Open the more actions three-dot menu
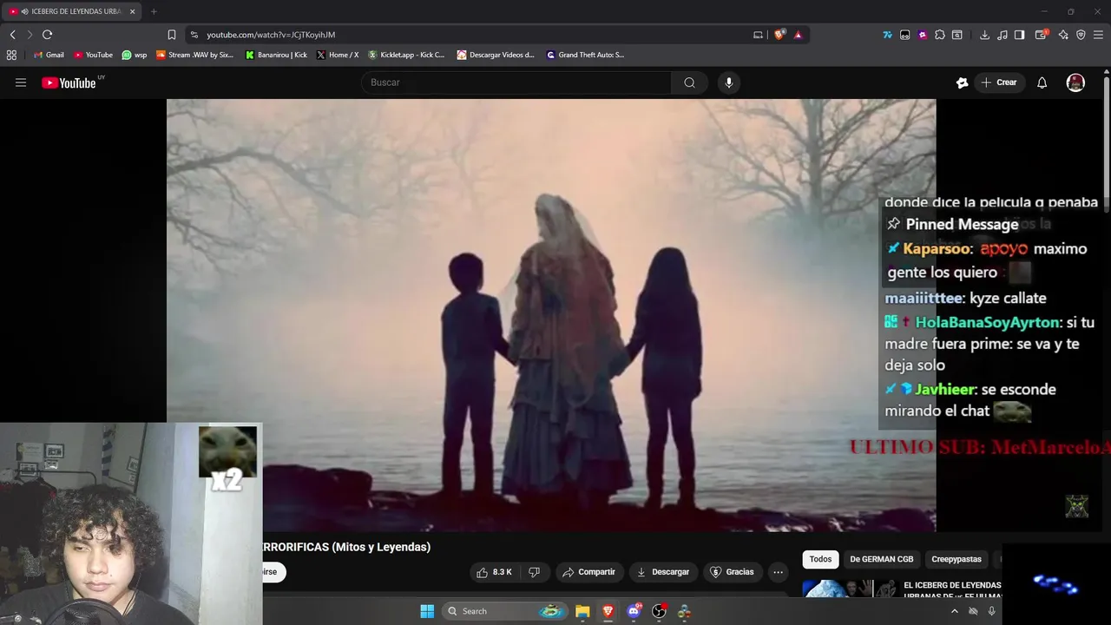 pos(778,572)
